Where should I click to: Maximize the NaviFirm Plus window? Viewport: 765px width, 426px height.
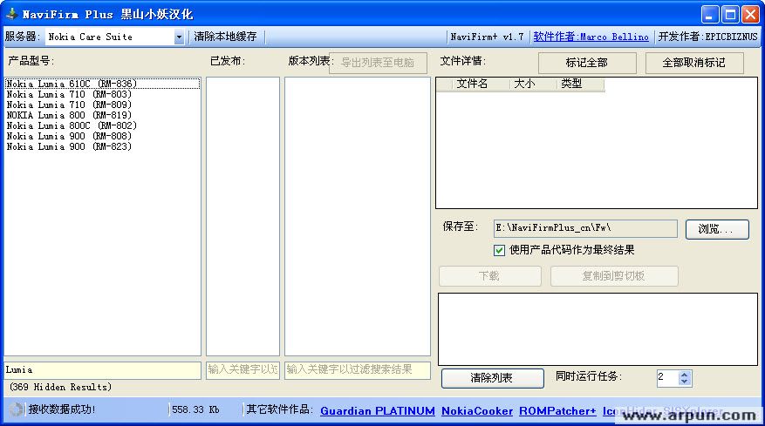coord(730,14)
